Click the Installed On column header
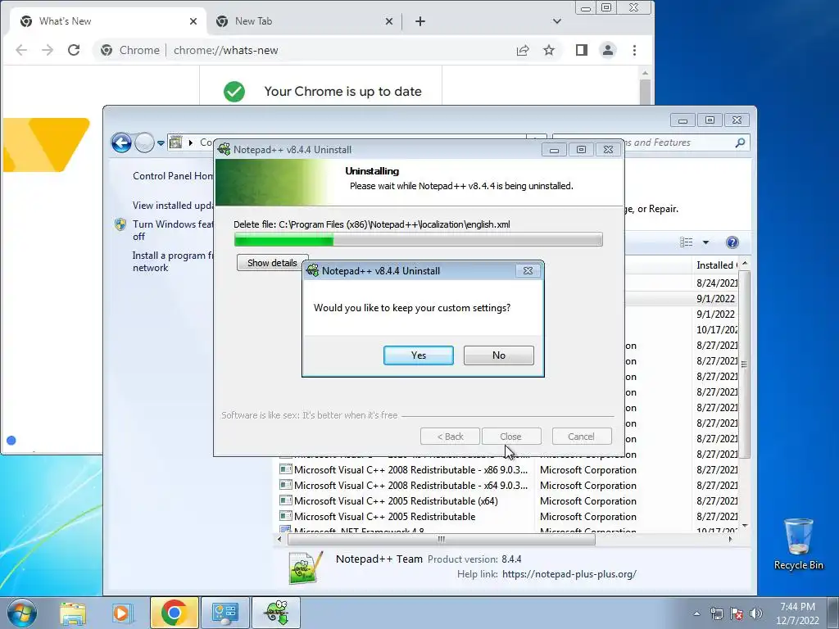The width and height of the screenshot is (839, 629). pyautogui.click(x=716, y=265)
